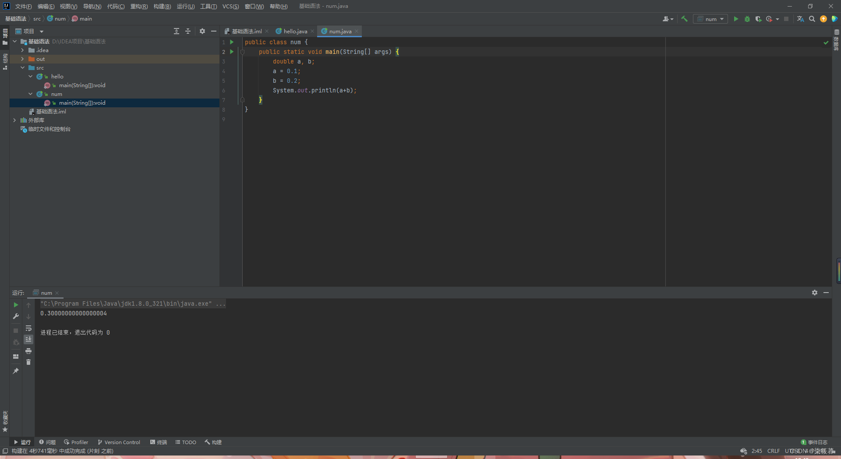841x459 pixels.
Task: Rerun the program from the run panel
Action: 16,305
